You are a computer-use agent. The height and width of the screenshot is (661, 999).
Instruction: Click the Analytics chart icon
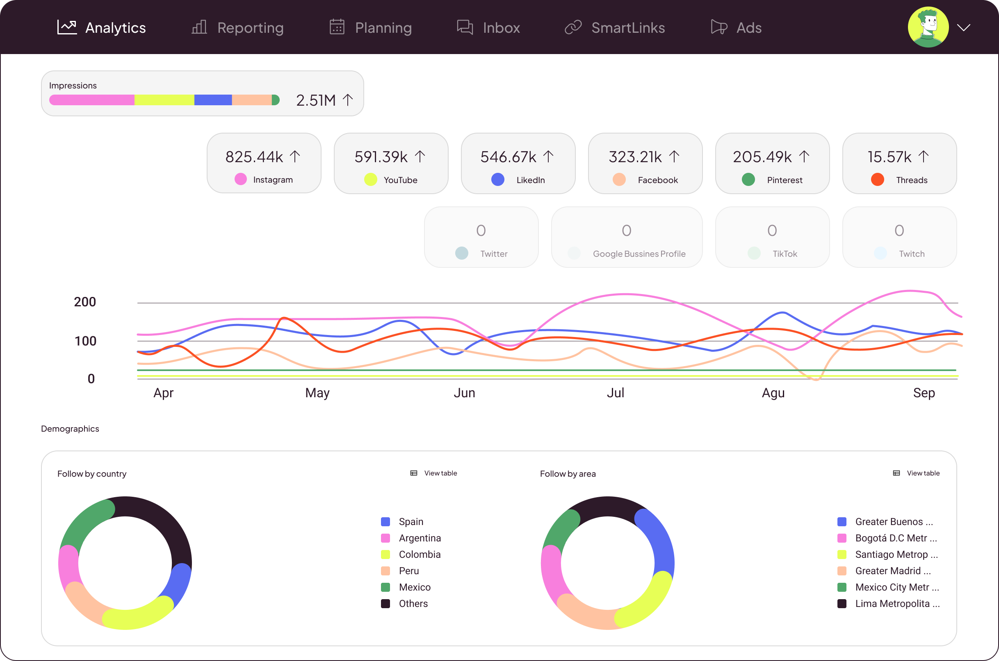[x=67, y=27]
